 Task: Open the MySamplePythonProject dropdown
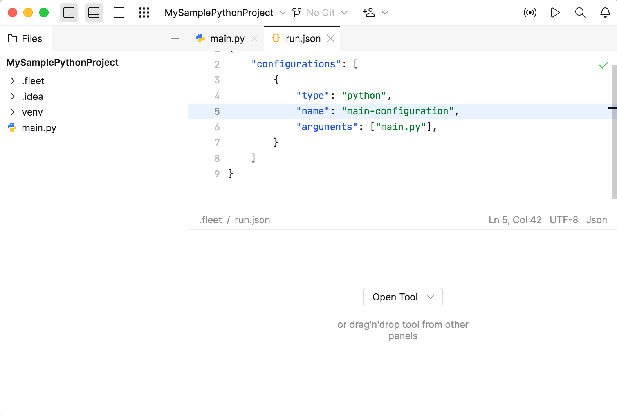[224, 13]
